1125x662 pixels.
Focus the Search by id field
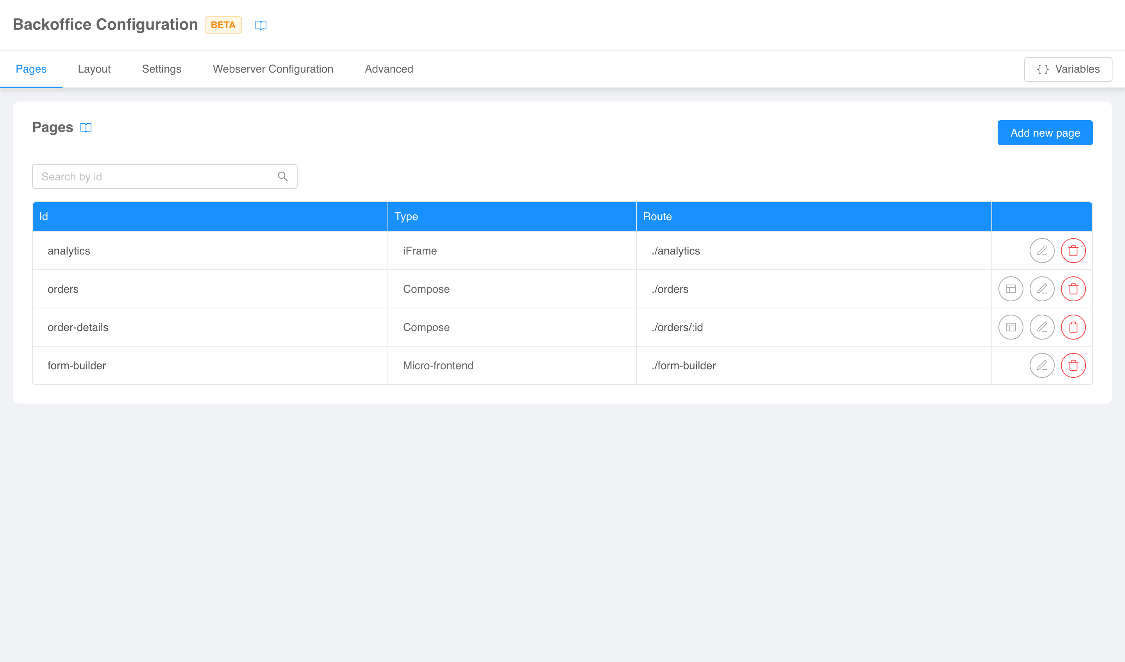(x=156, y=177)
